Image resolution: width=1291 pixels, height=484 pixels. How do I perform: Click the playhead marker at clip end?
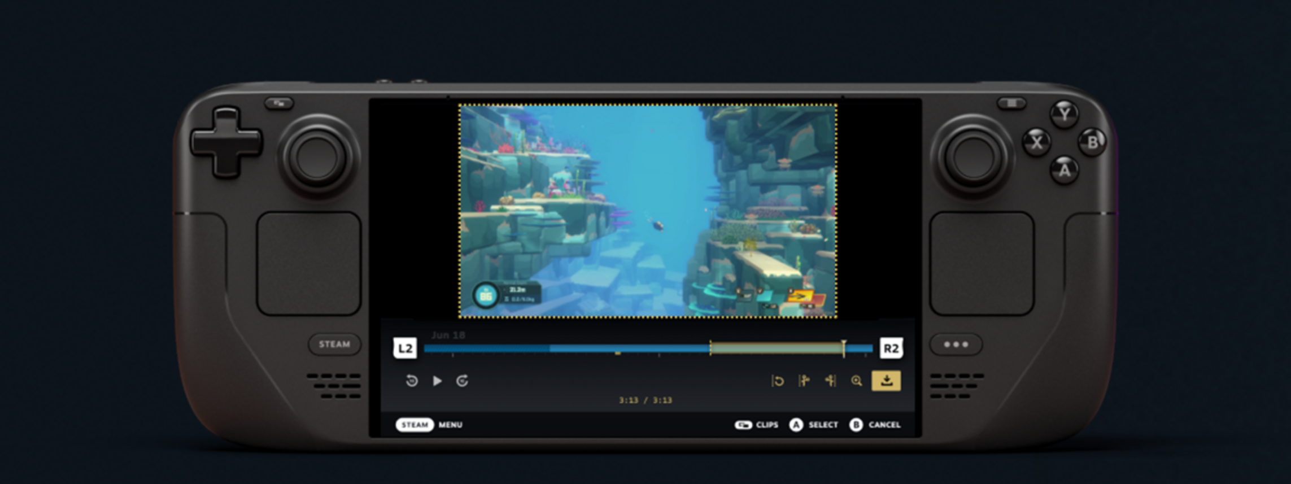[x=844, y=348]
